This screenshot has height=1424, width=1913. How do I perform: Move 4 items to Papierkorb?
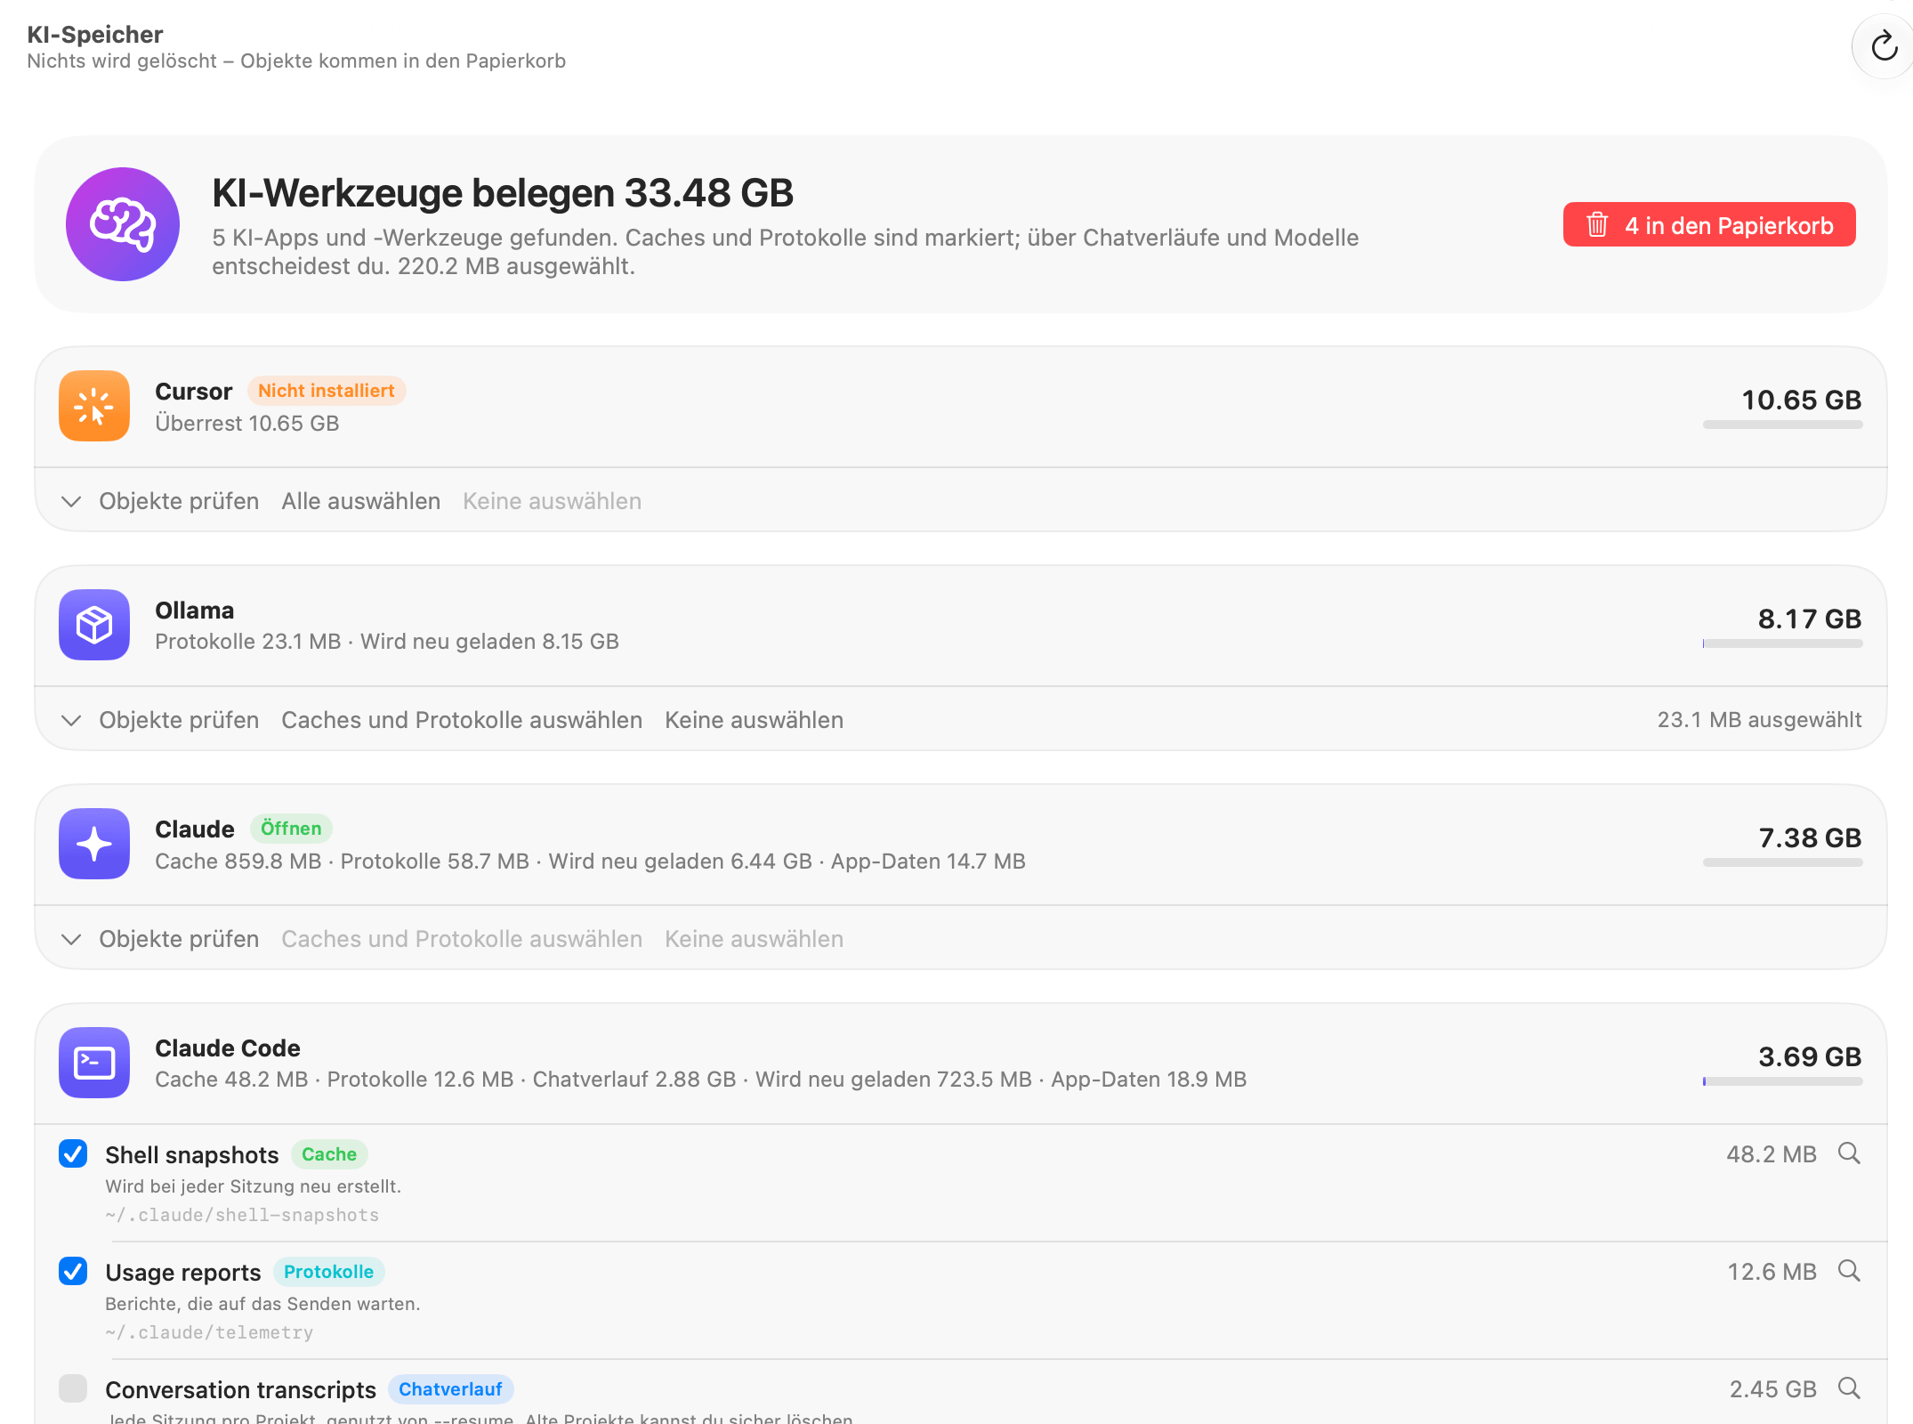1709,224
